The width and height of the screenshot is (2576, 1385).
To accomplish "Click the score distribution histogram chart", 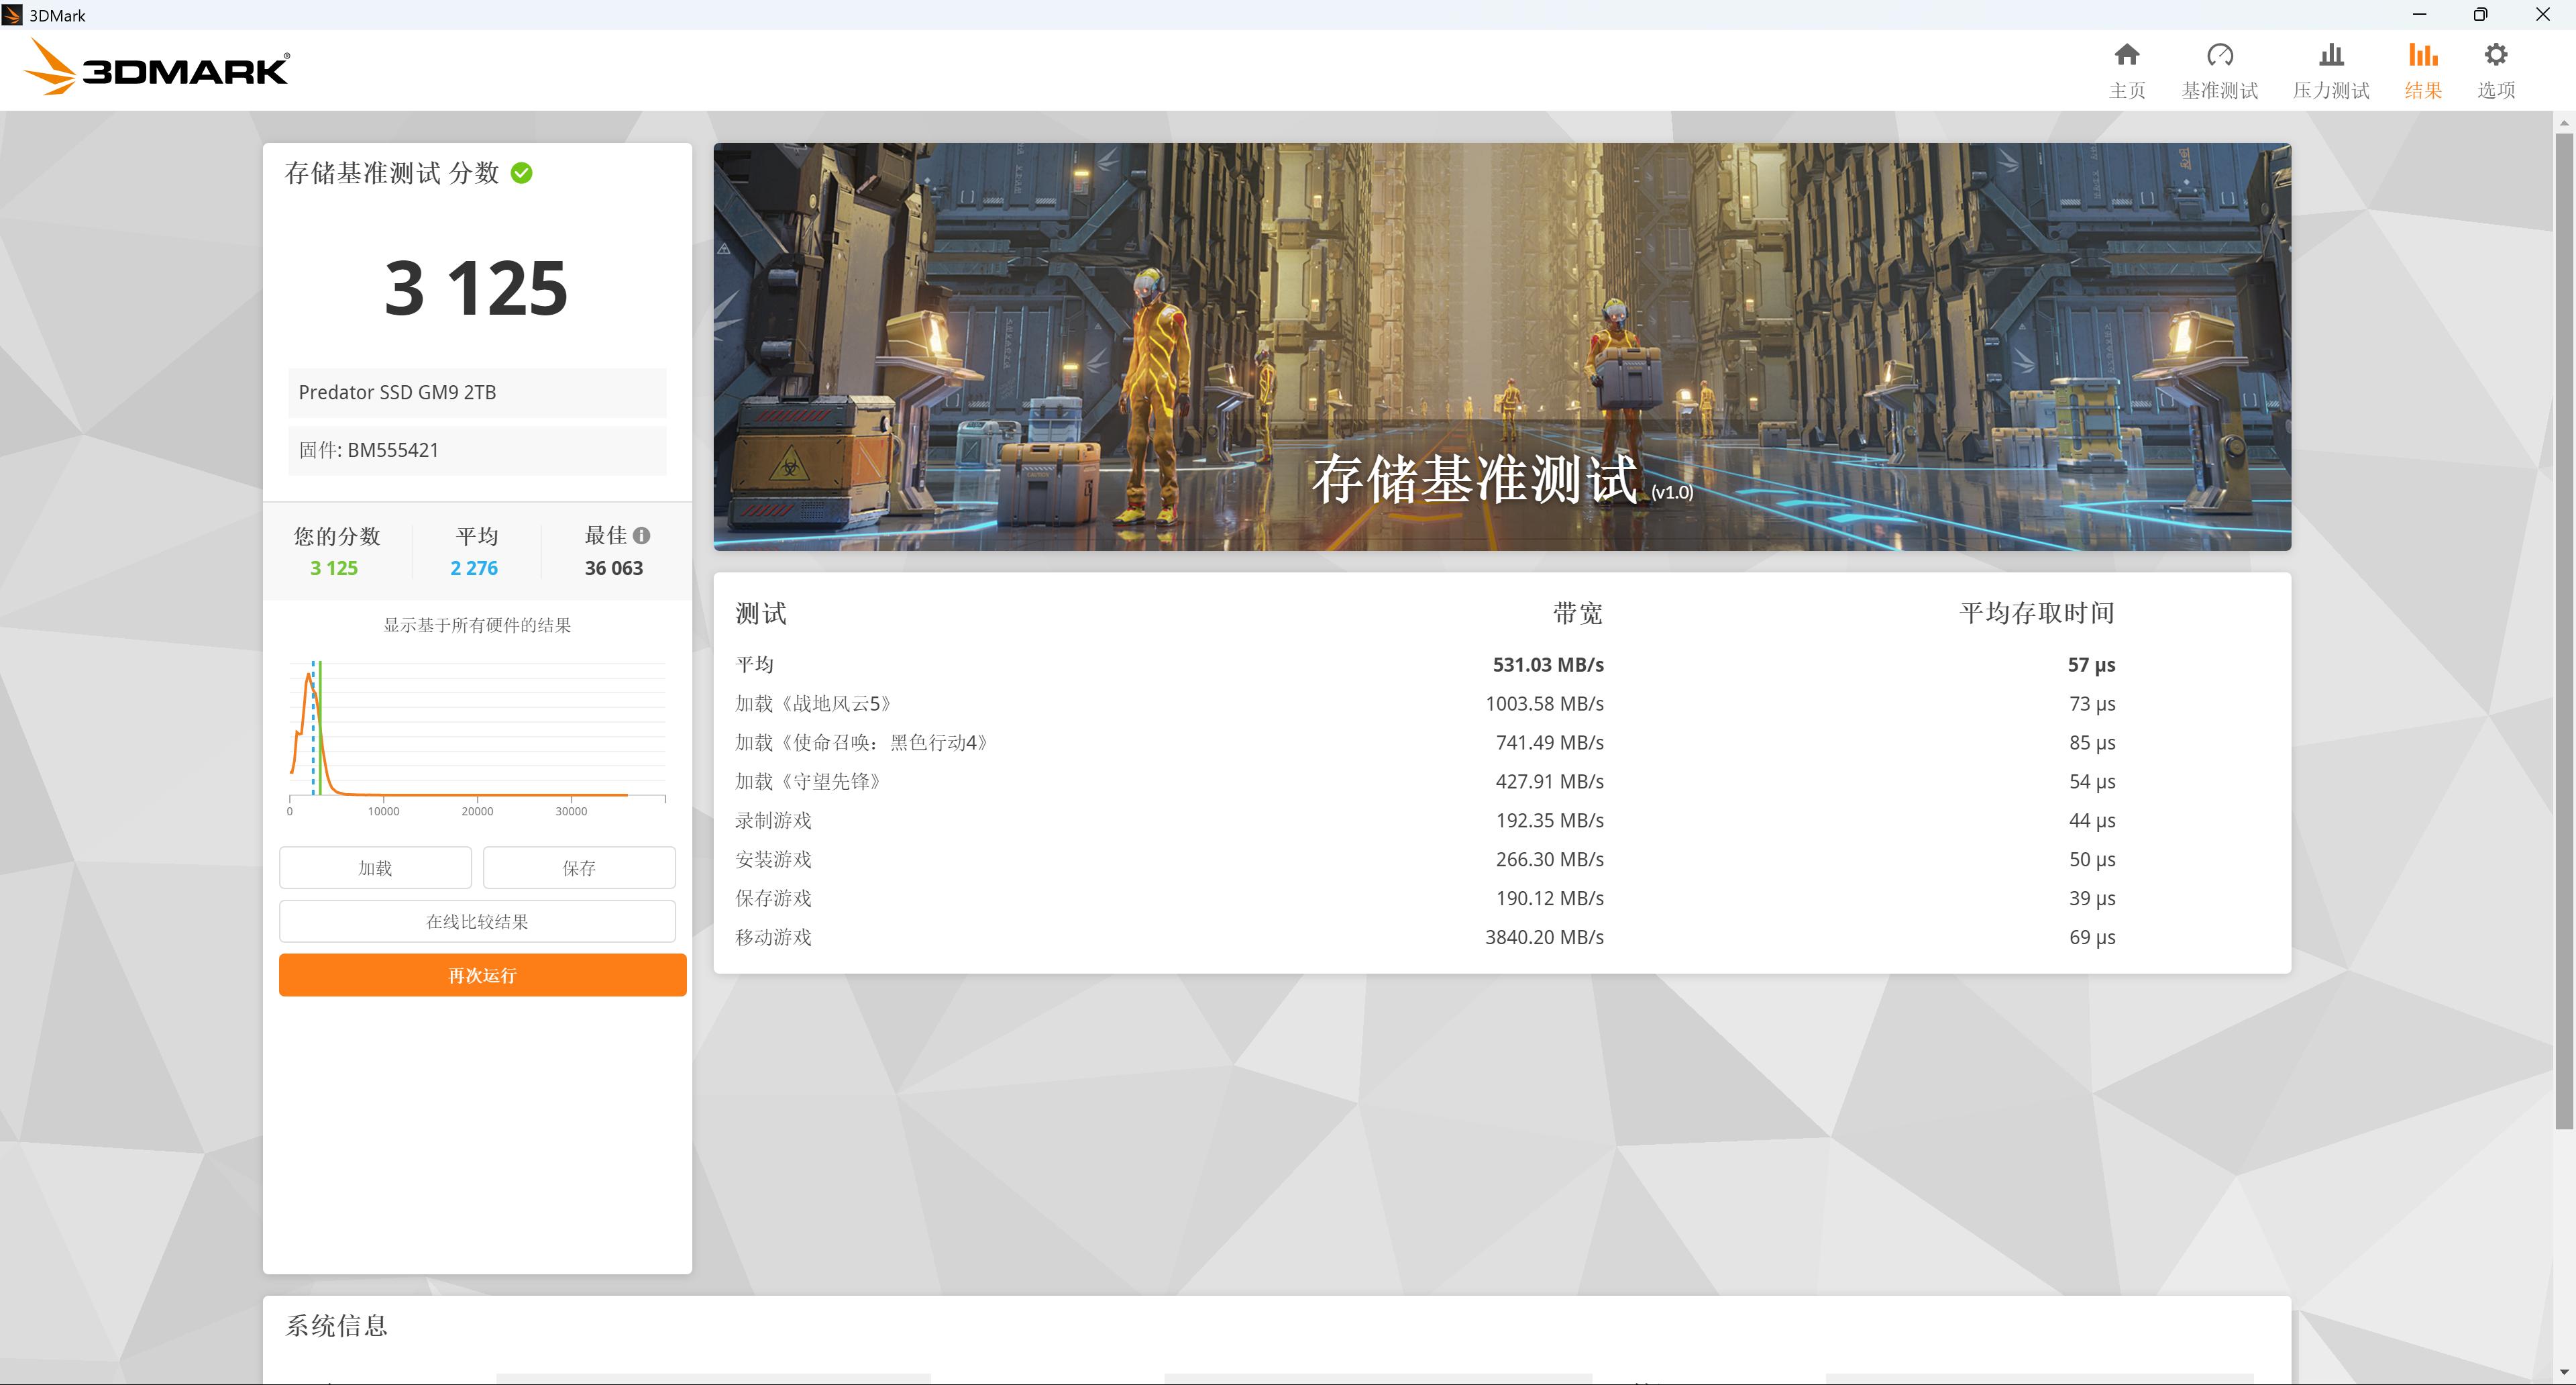I will click(477, 730).
